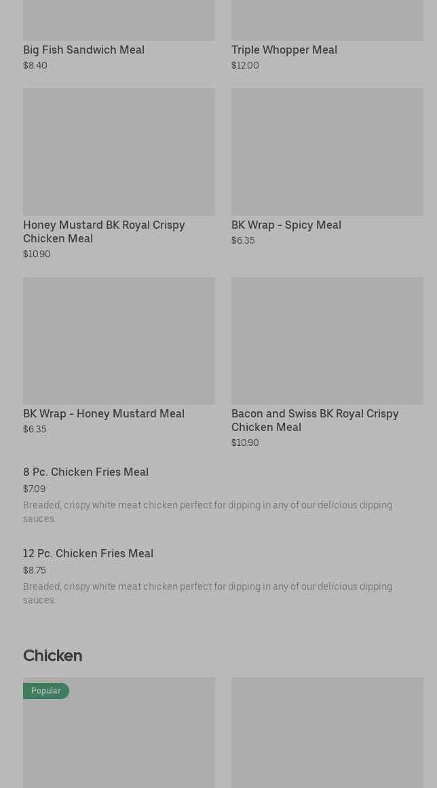
Task: Click the BK Wrap - Honey Mustard Meal image
Action: [x=119, y=340]
